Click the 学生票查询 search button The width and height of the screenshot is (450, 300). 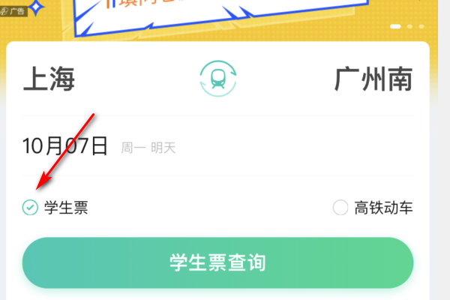(x=217, y=262)
